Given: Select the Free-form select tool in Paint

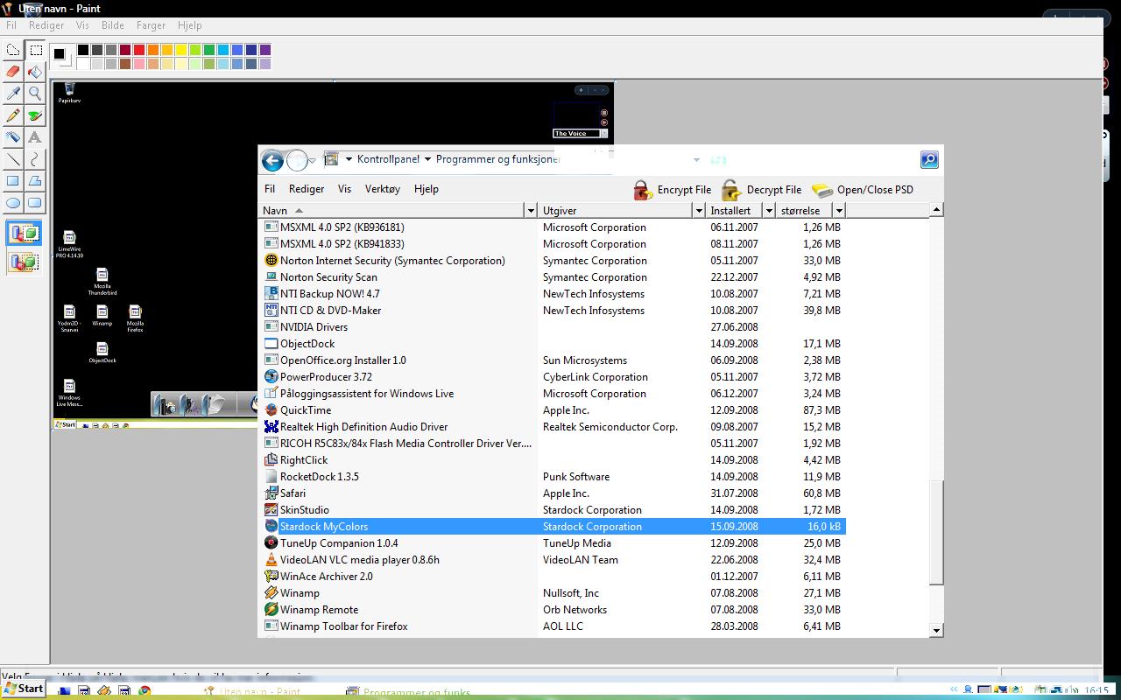Looking at the screenshot, I should tap(13, 50).
